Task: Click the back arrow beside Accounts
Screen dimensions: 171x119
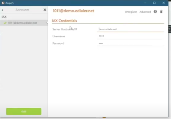Action: [x=2, y=10]
